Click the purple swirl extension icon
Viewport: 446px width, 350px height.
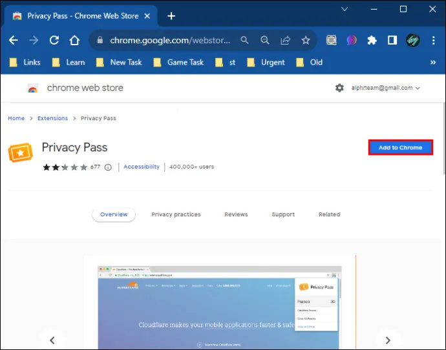(x=352, y=40)
